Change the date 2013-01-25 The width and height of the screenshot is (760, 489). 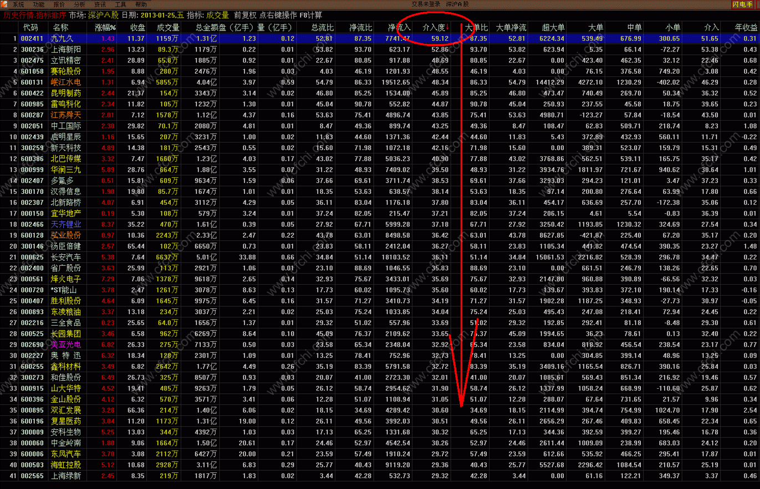pos(163,16)
